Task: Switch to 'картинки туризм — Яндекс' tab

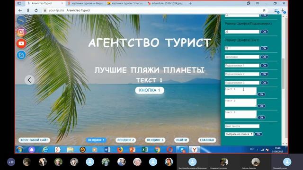Action: pyautogui.click(x=85, y=3)
